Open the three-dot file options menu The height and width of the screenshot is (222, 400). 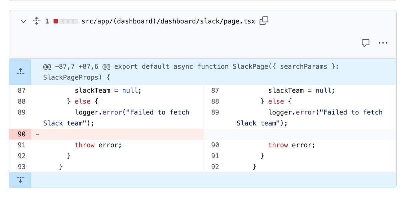pos(383,43)
